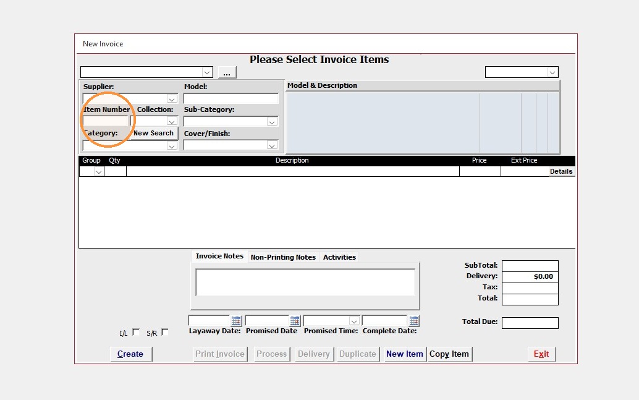Focus the Qty cell in item row
639x400 pixels.
(116, 172)
